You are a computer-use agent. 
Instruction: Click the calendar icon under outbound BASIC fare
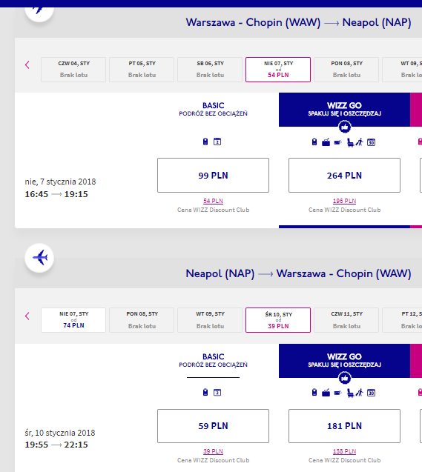click(x=217, y=142)
